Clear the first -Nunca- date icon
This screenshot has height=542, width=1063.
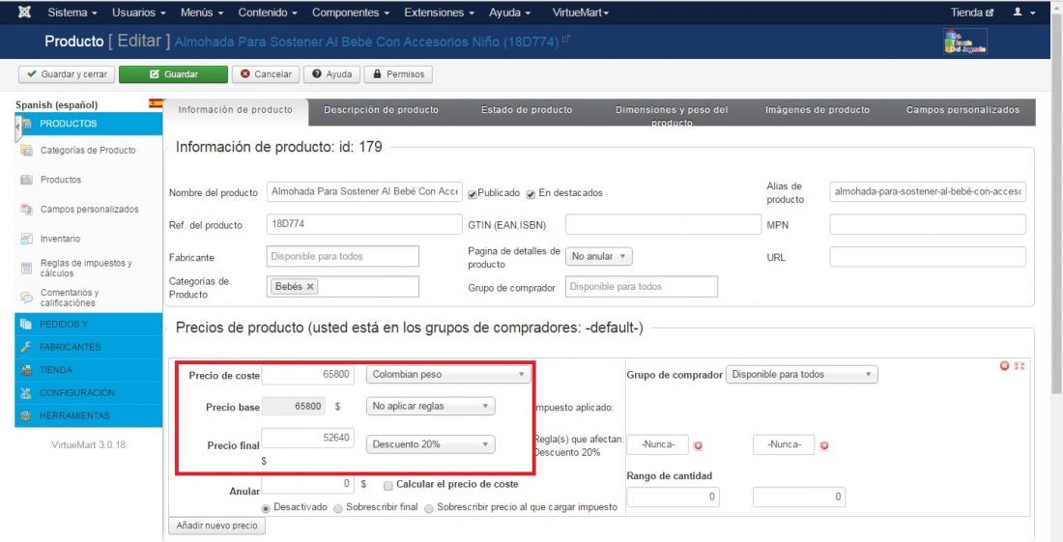698,445
